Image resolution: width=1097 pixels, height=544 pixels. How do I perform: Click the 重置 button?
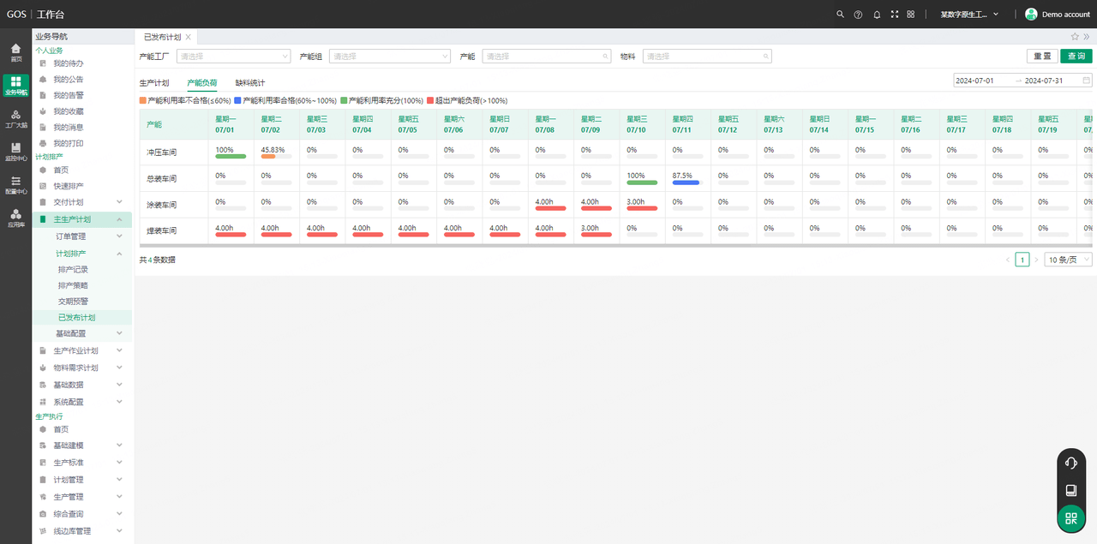pyautogui.click(x=1041, y=57)
